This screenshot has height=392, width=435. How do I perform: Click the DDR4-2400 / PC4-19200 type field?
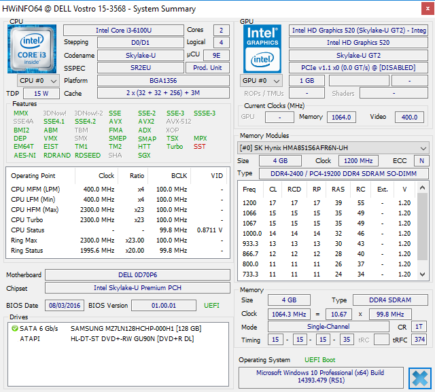[x=344, y=173]
